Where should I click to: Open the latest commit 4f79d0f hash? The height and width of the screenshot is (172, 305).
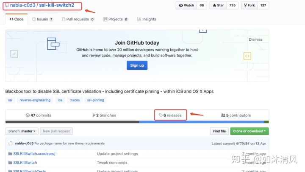click(243, 144)
